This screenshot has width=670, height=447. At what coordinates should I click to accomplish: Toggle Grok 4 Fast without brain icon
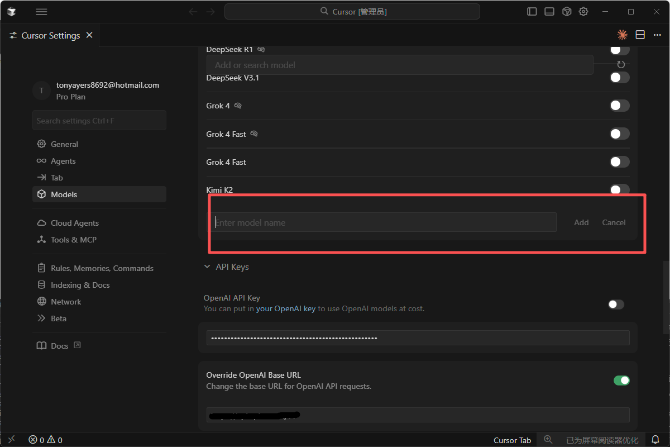620,161
